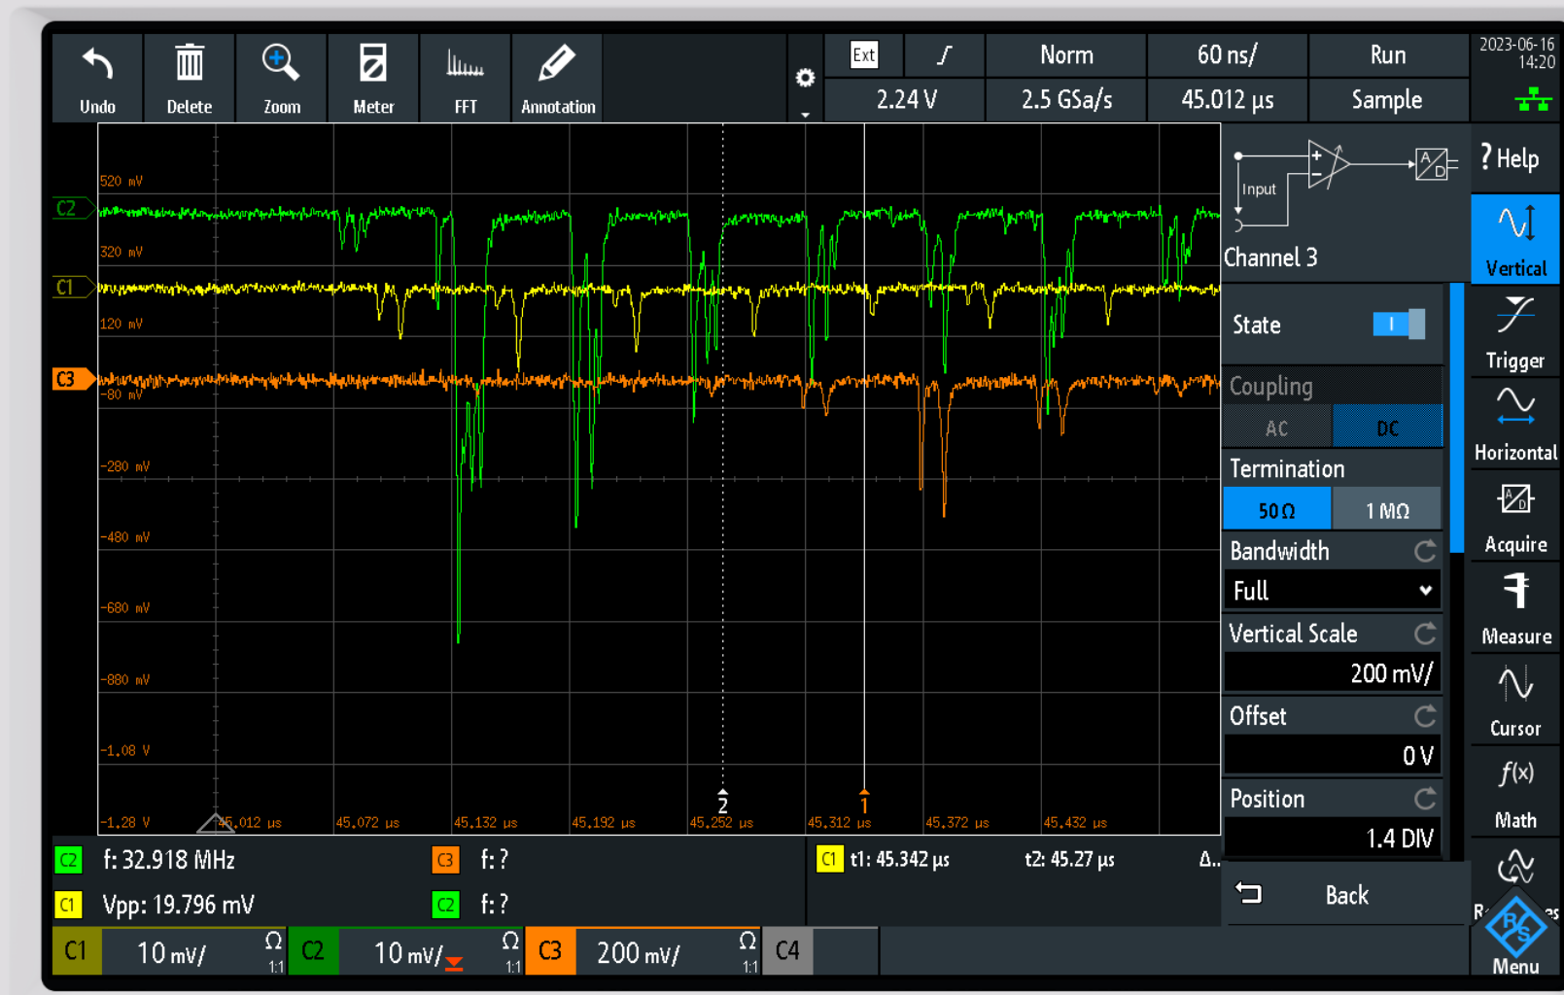The height and width of the screenshot is (995, 1564).
Task: Toggle the Channel 3 State switch
Action: point(1398,325)
